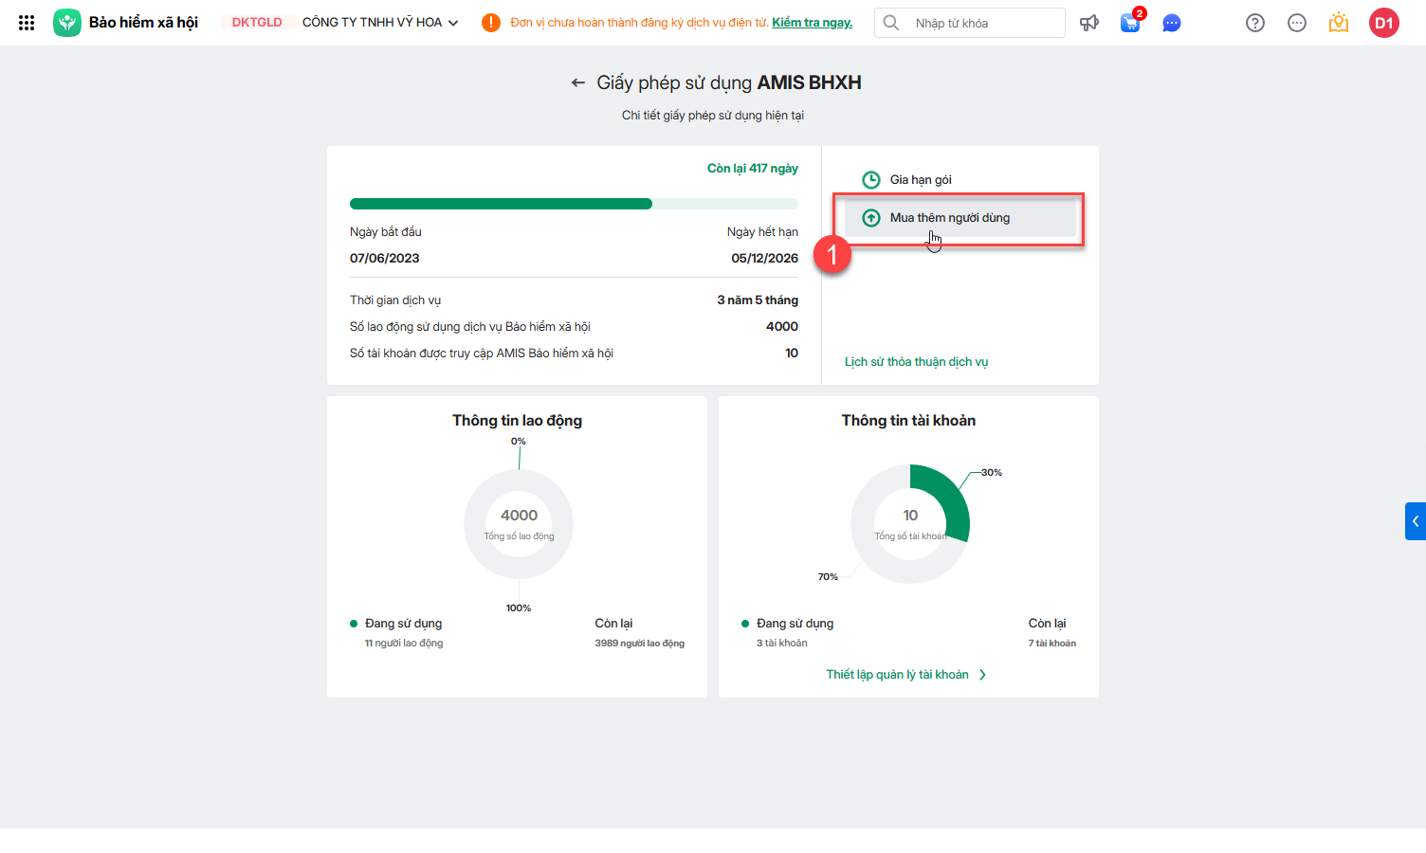1426x853 pixels.
Task: Select Gia hạn gói option
Action: (x=920, y=180)
